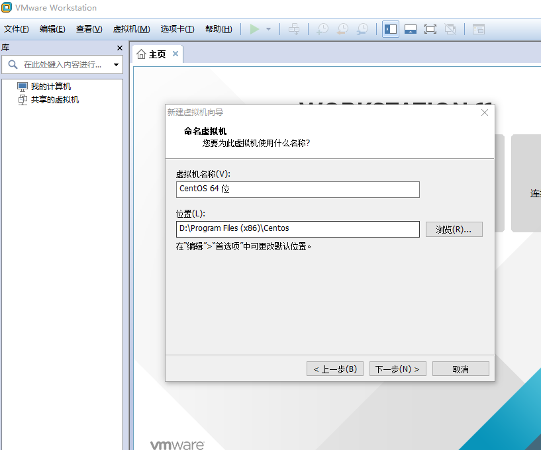Open the 虚拟机(M) menu

[x=132, y=29]
